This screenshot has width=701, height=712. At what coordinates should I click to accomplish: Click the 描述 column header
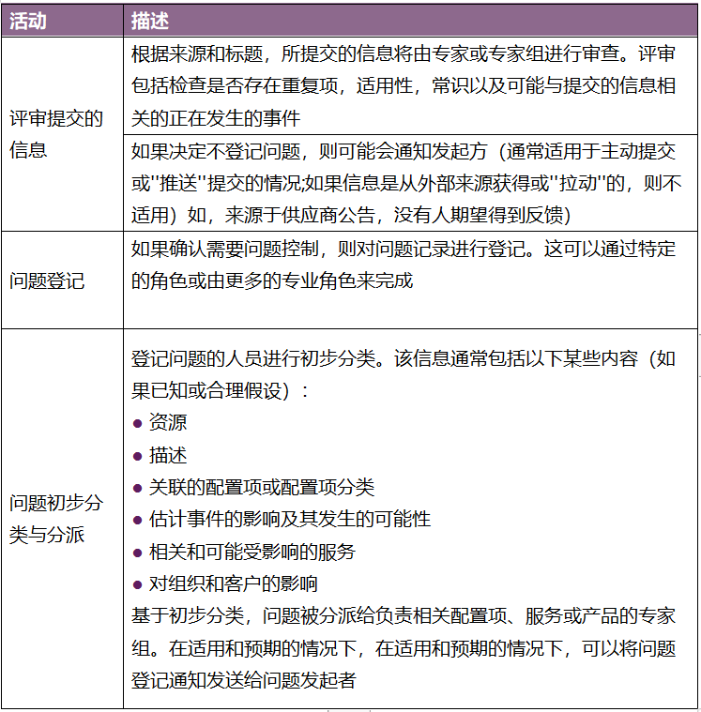pos(151,20)
